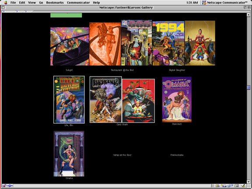The height and width of the screenshot is (189, 252).
Task: Click the window close box at title bar left
Action: [3, 7]
